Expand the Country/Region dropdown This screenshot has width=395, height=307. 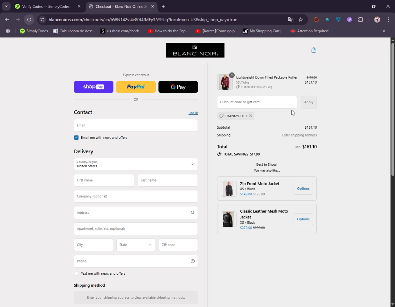(136, 164)
